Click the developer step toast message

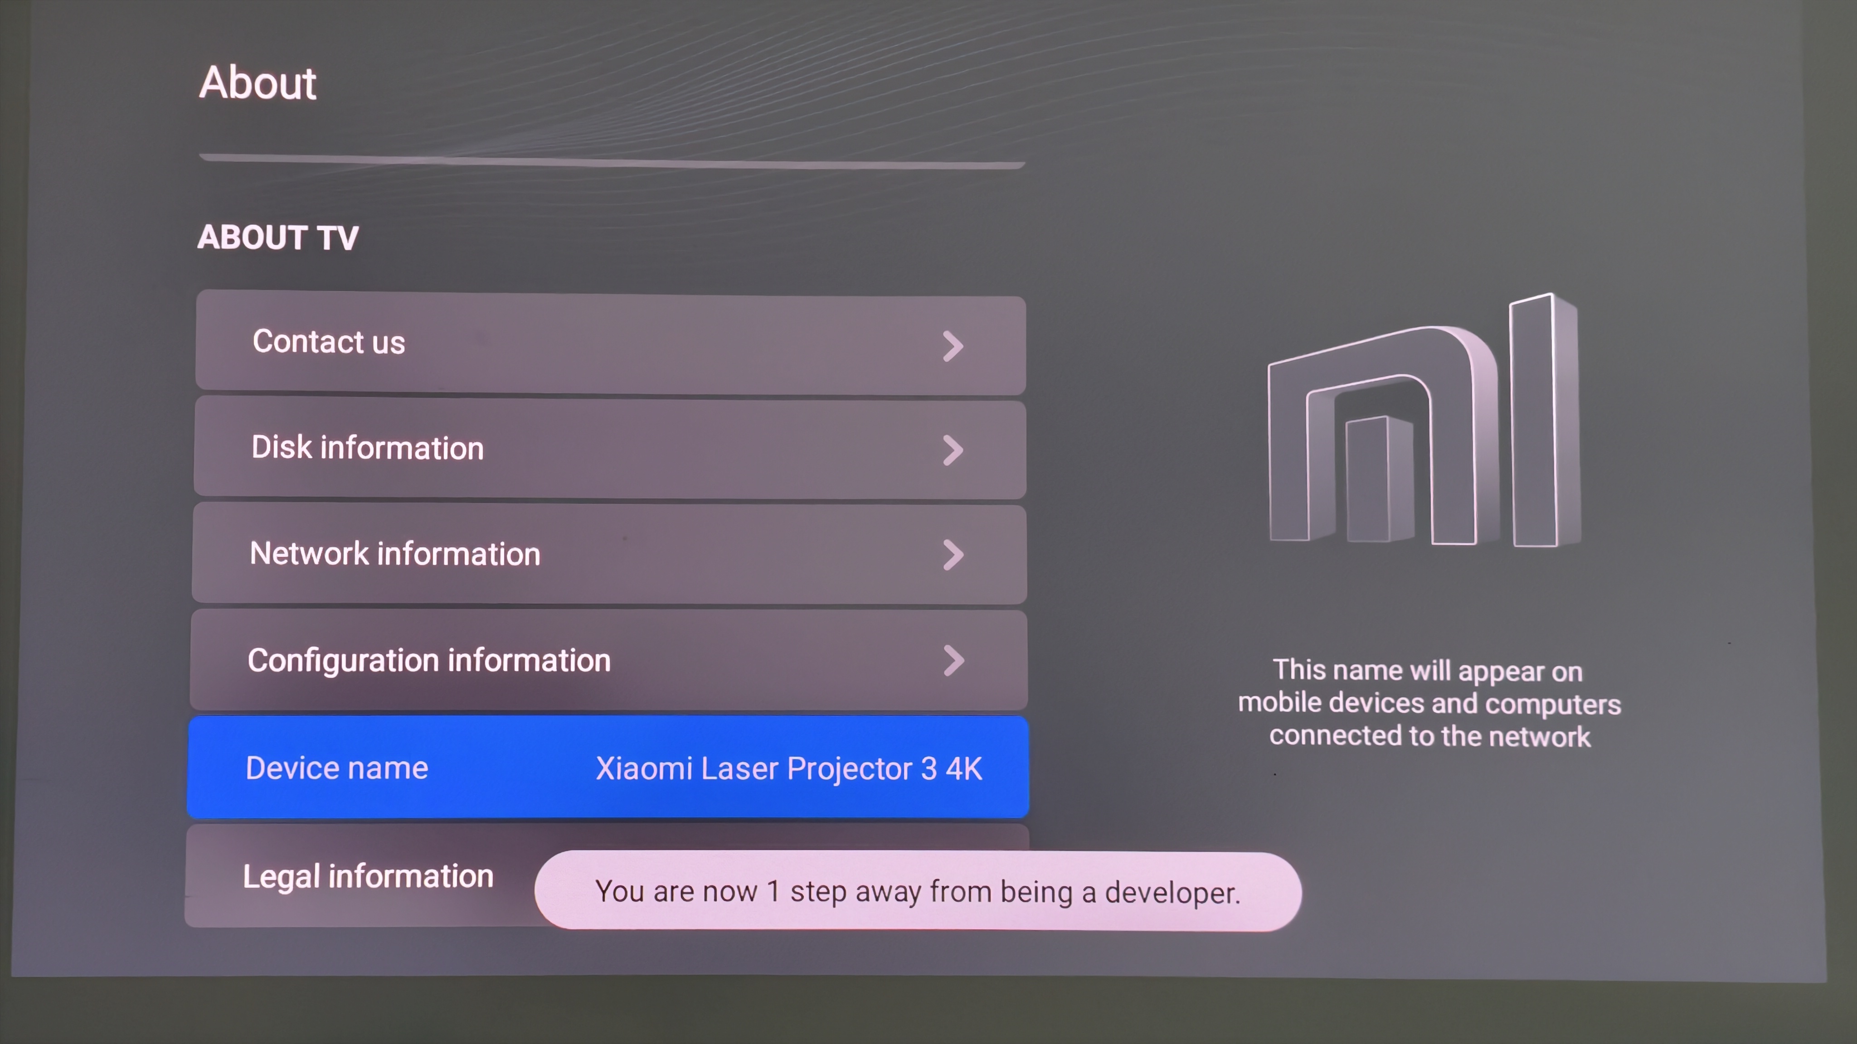coord(917,892)
